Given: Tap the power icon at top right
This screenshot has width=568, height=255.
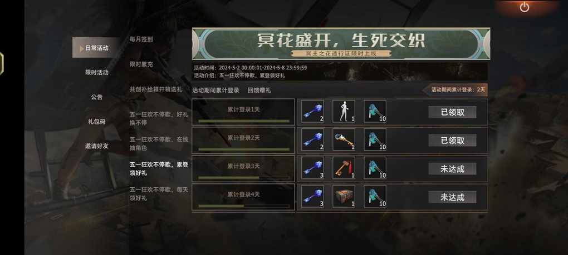Looking at the screenshot, I should [525, 7].
